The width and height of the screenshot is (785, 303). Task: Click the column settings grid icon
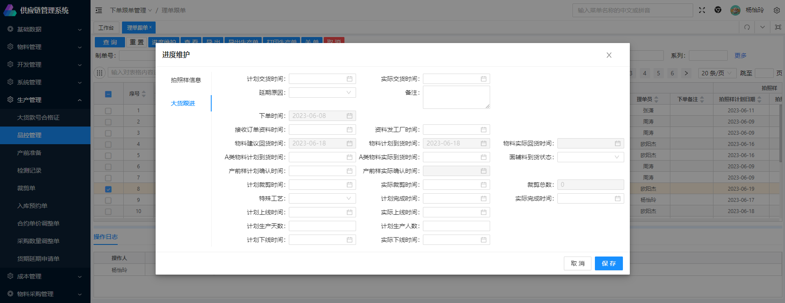point(100,73)
